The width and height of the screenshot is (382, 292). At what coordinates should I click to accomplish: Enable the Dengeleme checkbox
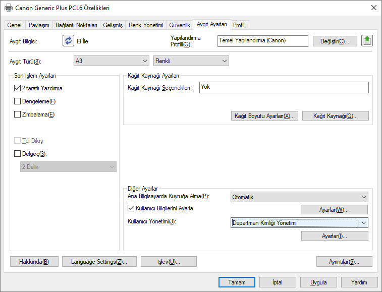17,101
